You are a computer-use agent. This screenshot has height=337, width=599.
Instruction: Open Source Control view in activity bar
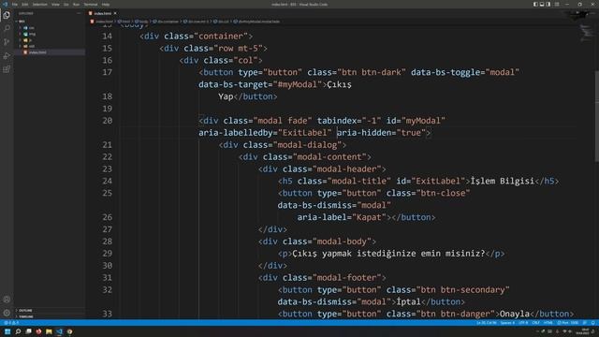tap(7, 42)
